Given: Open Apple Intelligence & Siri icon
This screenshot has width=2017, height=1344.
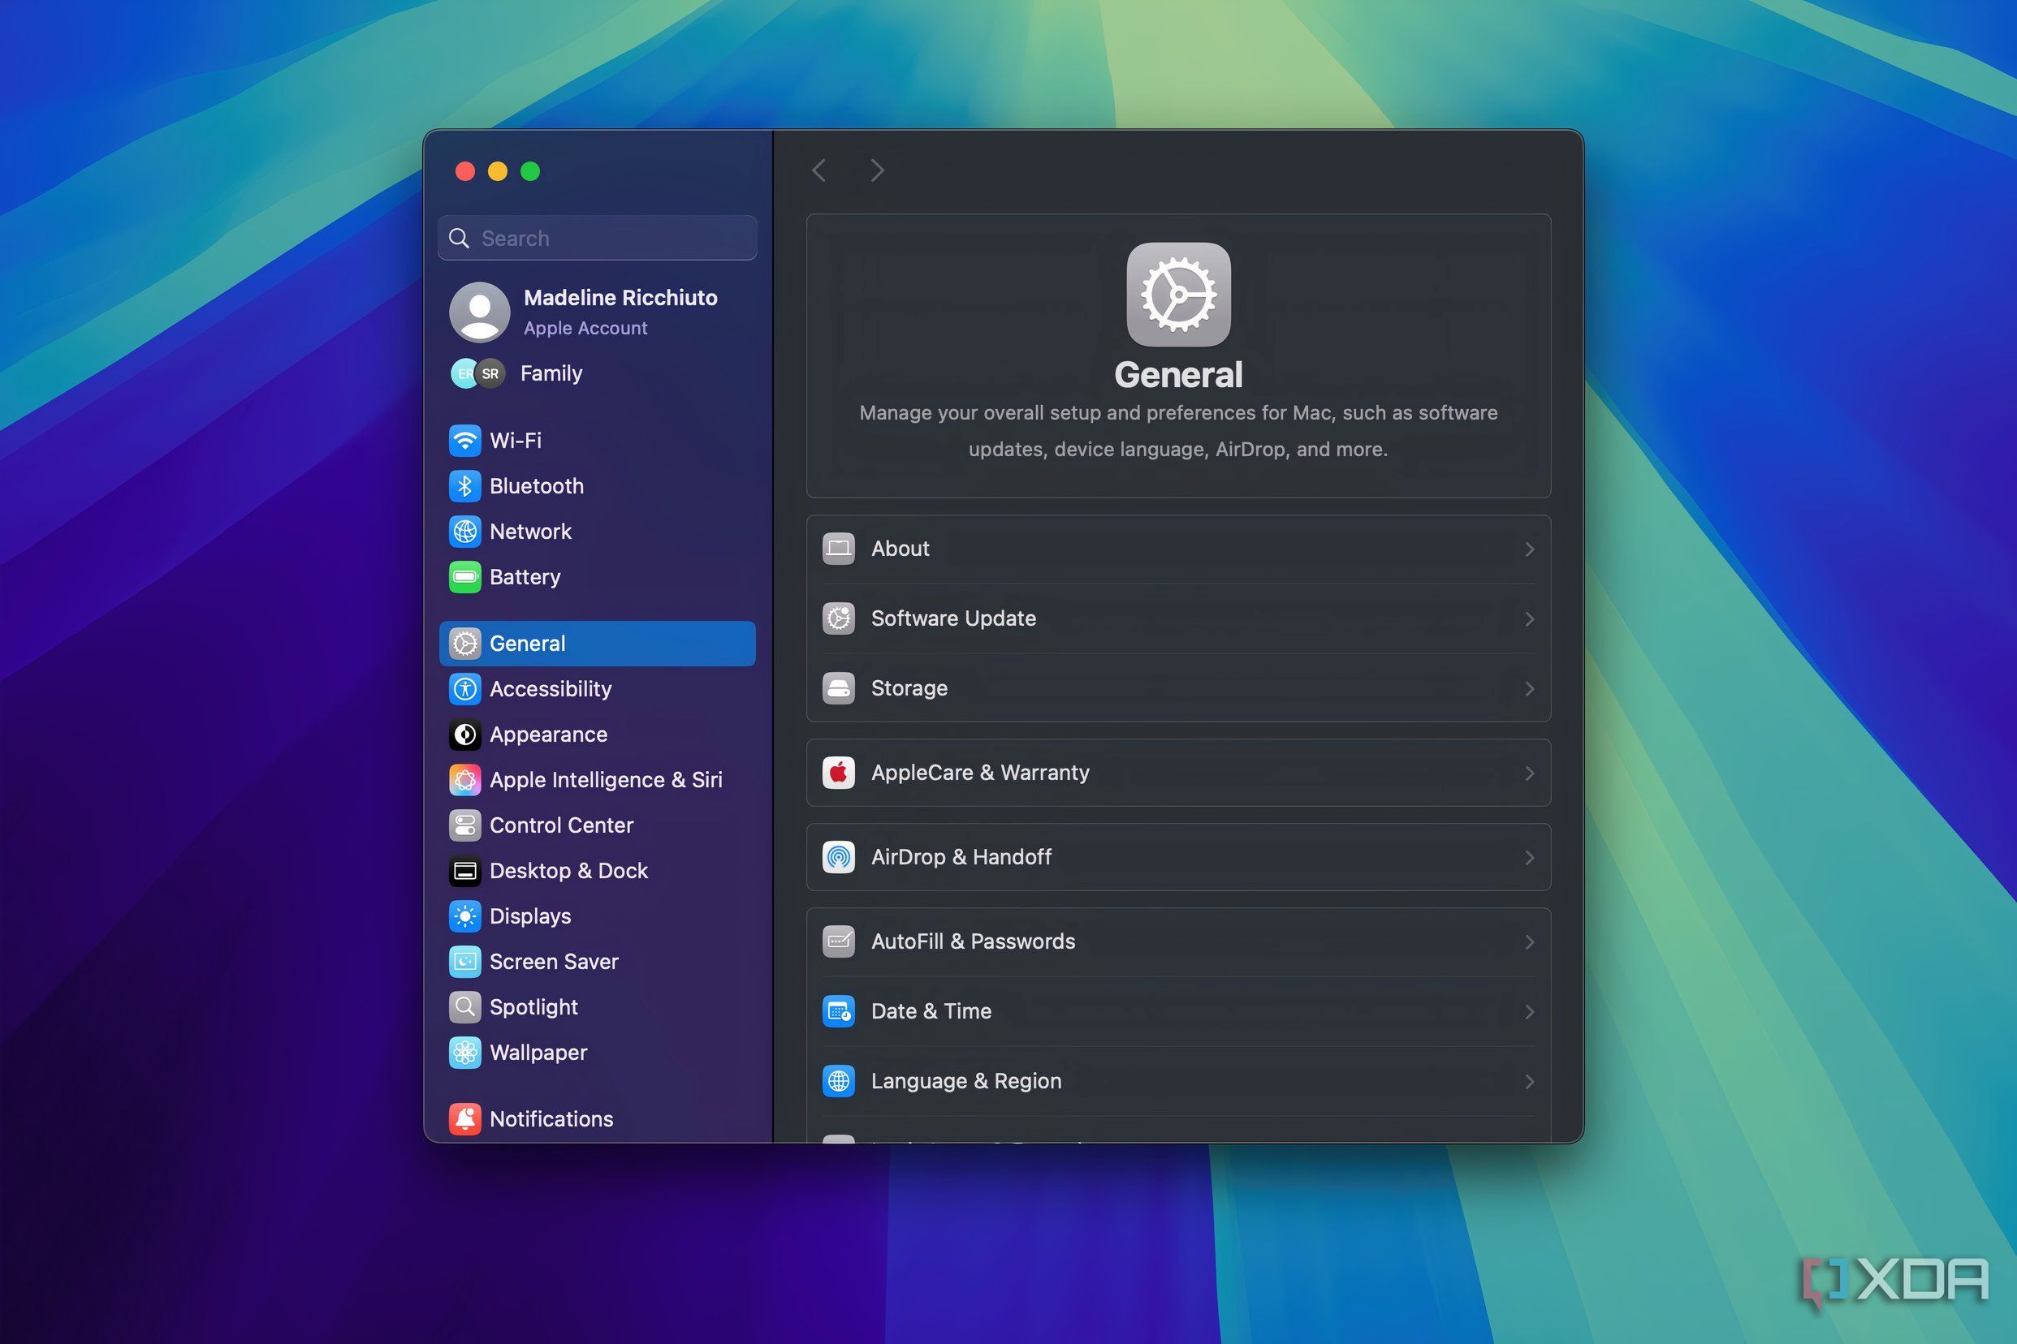Looking at the screenshot, I should click(x=464, y=780).
